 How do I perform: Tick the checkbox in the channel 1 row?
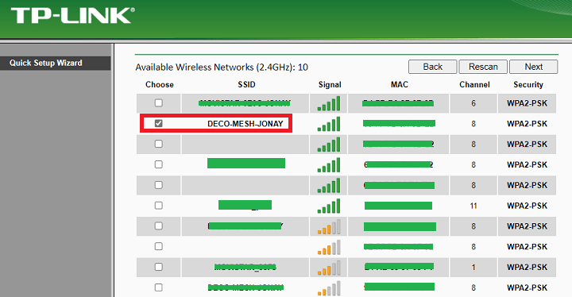click(158, 267)
